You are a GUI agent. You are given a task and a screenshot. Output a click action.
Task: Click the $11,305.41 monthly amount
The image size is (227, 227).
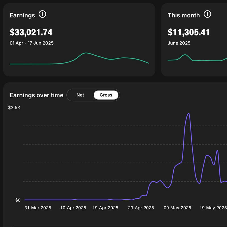[189, 32]
